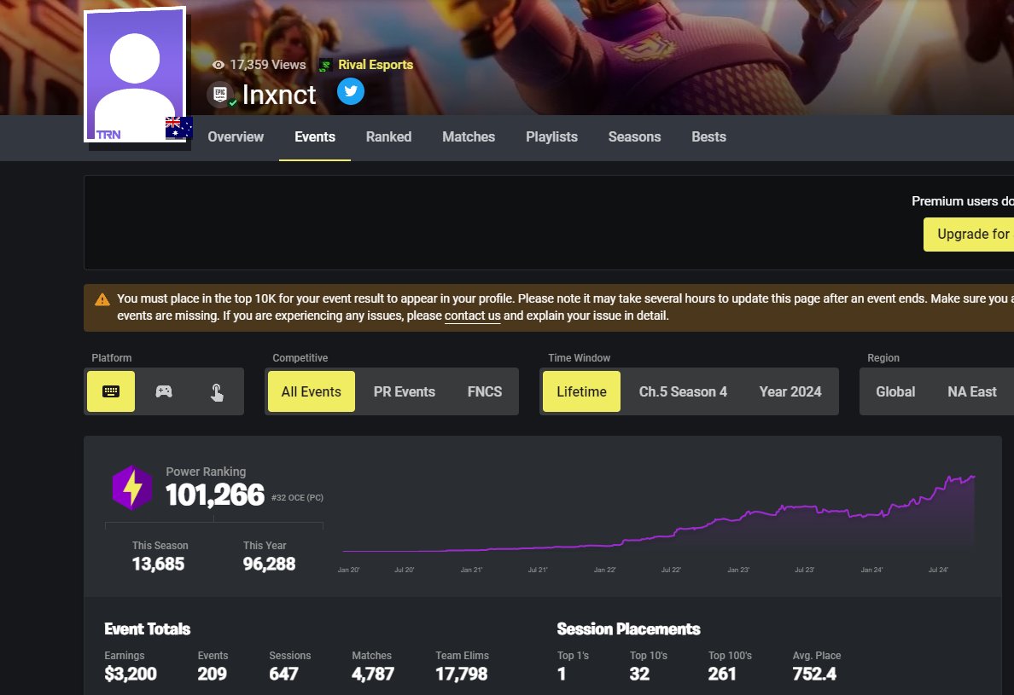Click the power ranking history graph line
Image resolution: width=1014 pixels, height=695 pixels.
tap(659, 513)
